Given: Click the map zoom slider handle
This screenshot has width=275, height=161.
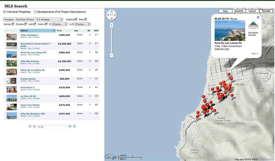Looking at the screenshot, I should (x=112, y=28).
